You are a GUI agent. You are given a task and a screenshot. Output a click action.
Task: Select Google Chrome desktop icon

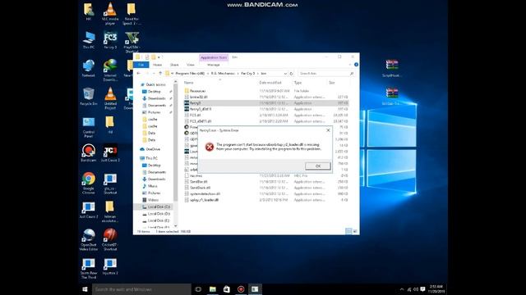(x=89, y=184)
